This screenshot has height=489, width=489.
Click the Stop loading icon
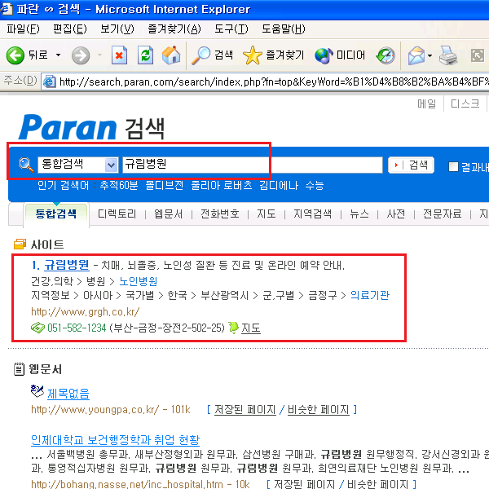(120, 55)
